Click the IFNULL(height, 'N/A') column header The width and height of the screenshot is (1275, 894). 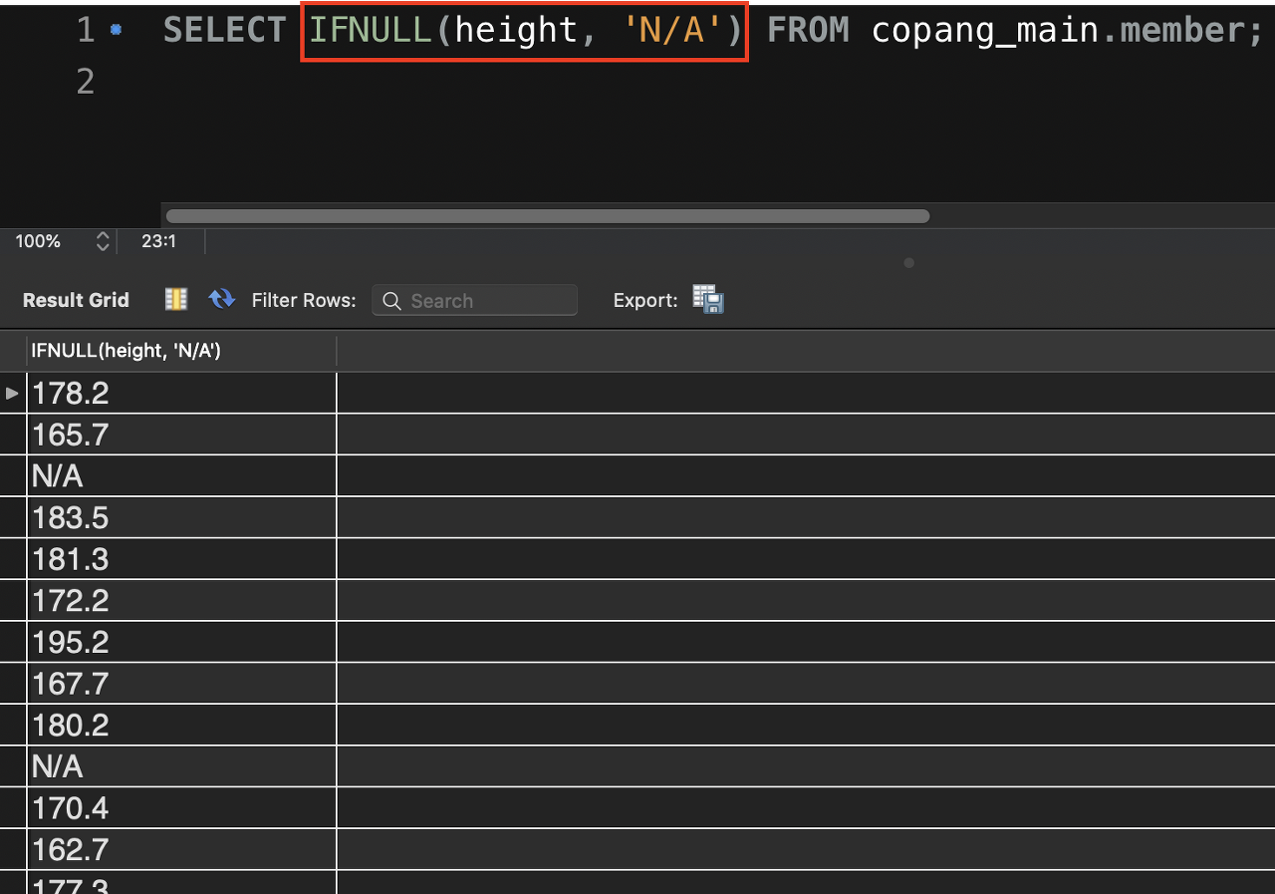181,351
